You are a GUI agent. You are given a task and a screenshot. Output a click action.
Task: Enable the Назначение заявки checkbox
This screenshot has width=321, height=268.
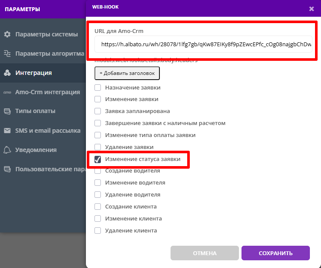tap(98, 87)
